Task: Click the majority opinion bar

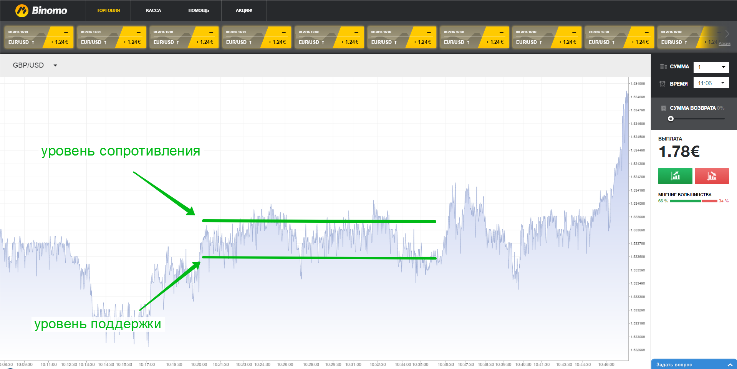Action: [x=693, y=201]
